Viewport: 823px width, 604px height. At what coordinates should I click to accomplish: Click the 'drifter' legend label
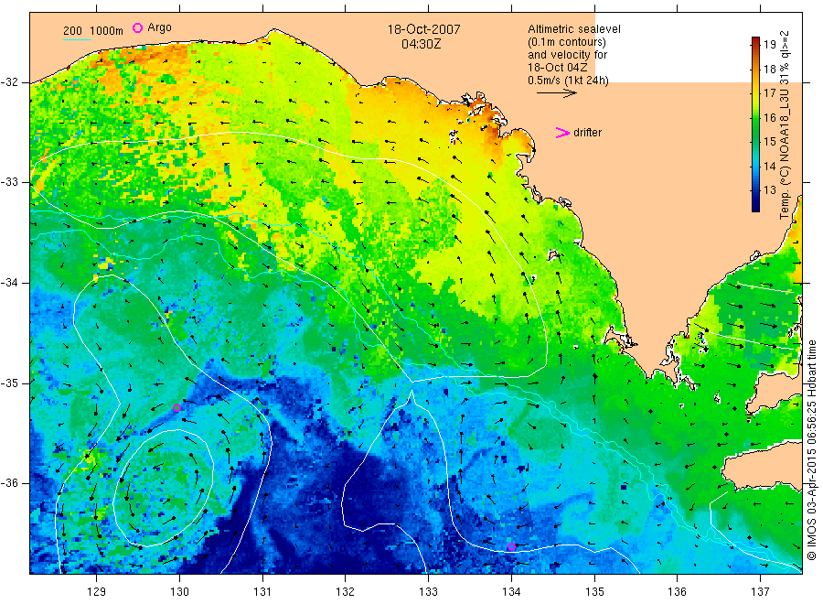tap(587, 133)
